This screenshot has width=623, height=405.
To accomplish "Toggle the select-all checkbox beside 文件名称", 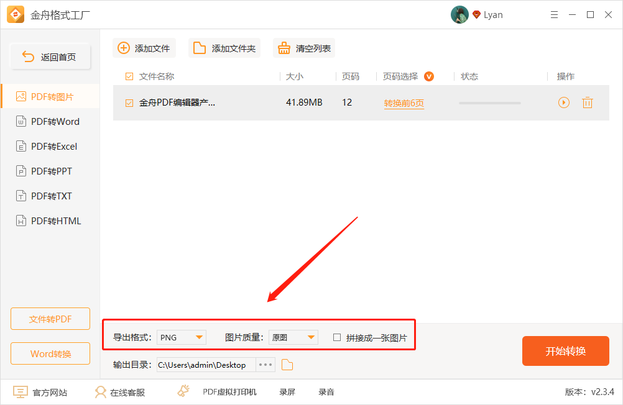I will 129,76.
